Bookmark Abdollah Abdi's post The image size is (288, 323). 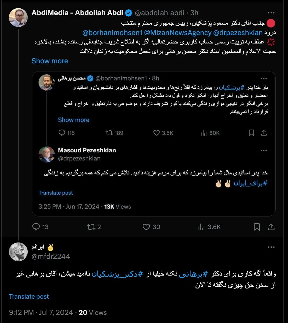(257, 227)
